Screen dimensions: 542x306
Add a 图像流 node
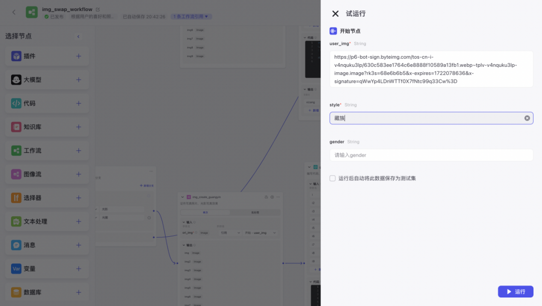tap(78, 175)
